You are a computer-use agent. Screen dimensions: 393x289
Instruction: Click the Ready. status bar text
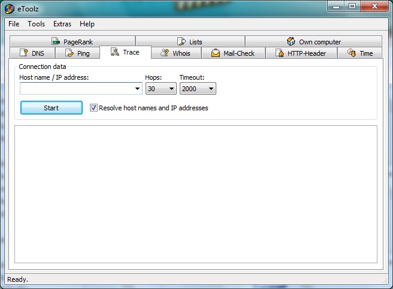pyautogui.click(x=17, y=279)
